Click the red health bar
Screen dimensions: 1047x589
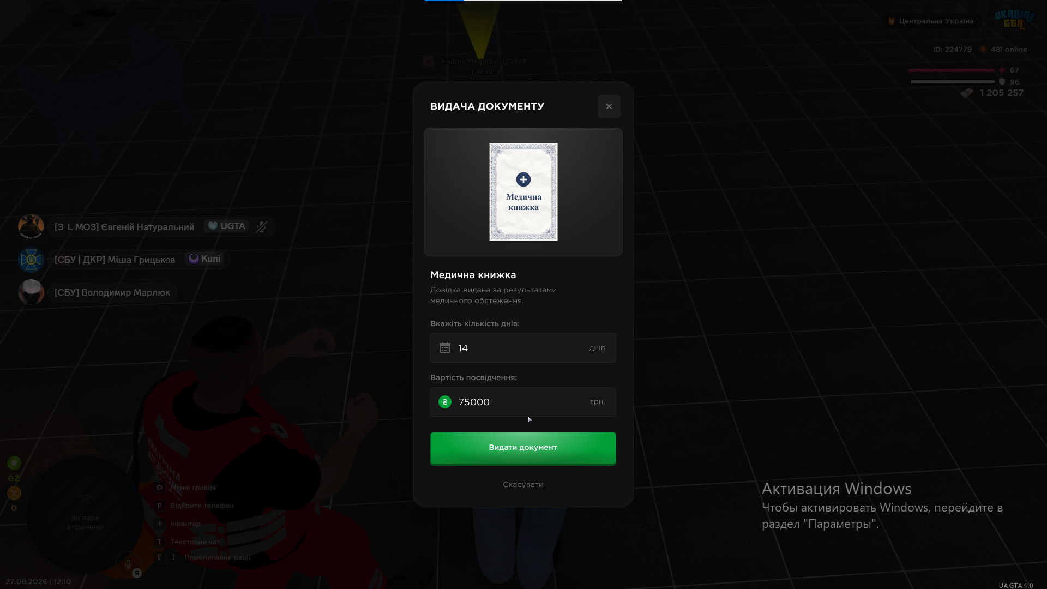[x=951, y=70]
